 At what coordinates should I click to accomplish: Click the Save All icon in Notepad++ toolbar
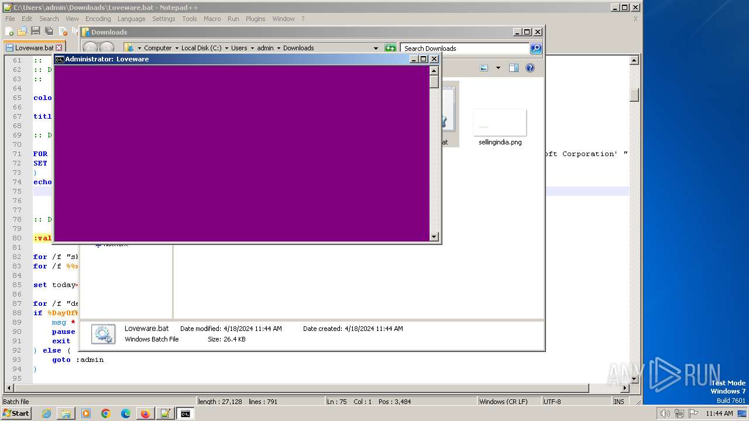point(49,32)
